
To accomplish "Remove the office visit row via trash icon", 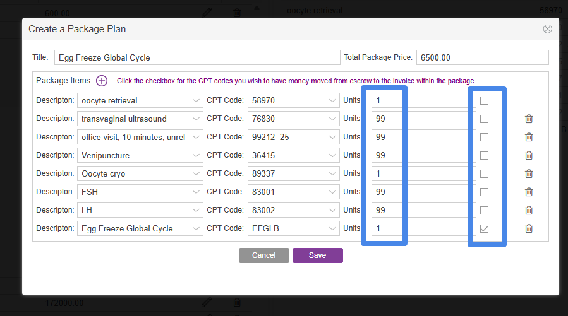I will pyautogui.click(x=529, y=137).
